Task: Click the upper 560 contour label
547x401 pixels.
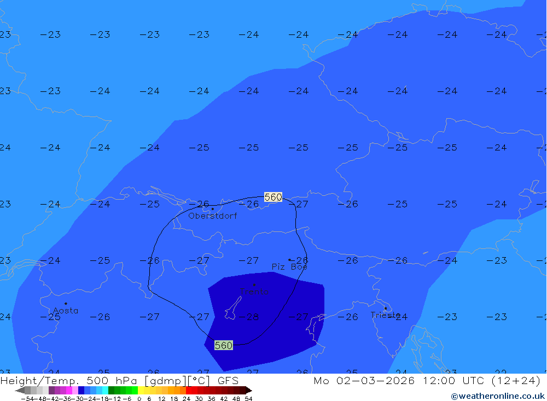Action: click(273, 197)
